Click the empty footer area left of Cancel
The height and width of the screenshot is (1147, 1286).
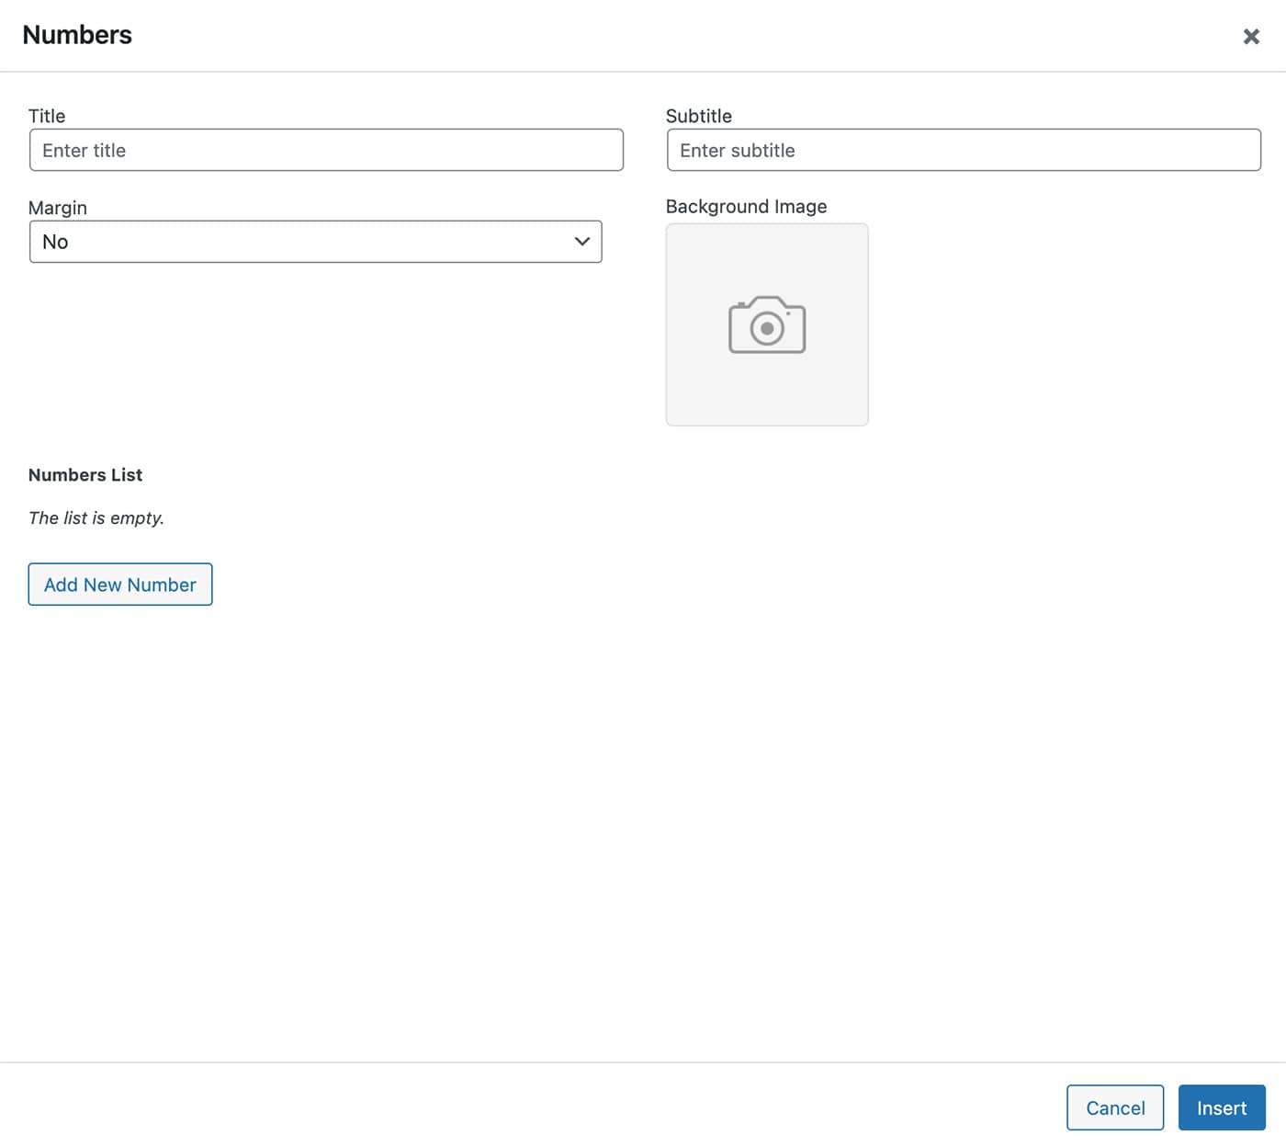pyautogui.click(x=551, y=1107)
